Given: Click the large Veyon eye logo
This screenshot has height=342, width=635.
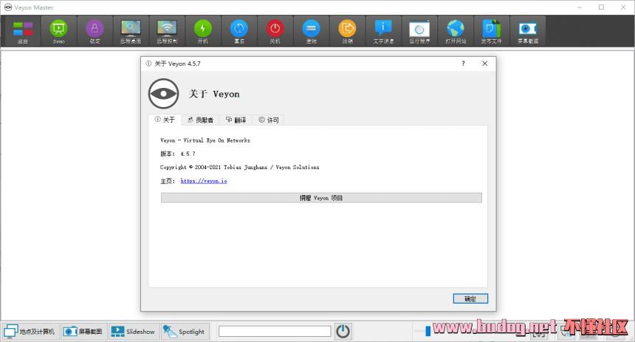Looking at the screenshot, I should coord(163,94).
